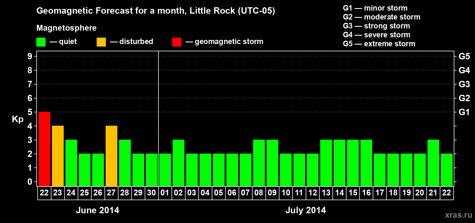Select the orange bar for June 23

pyautogui.click(x=58, y=156)
